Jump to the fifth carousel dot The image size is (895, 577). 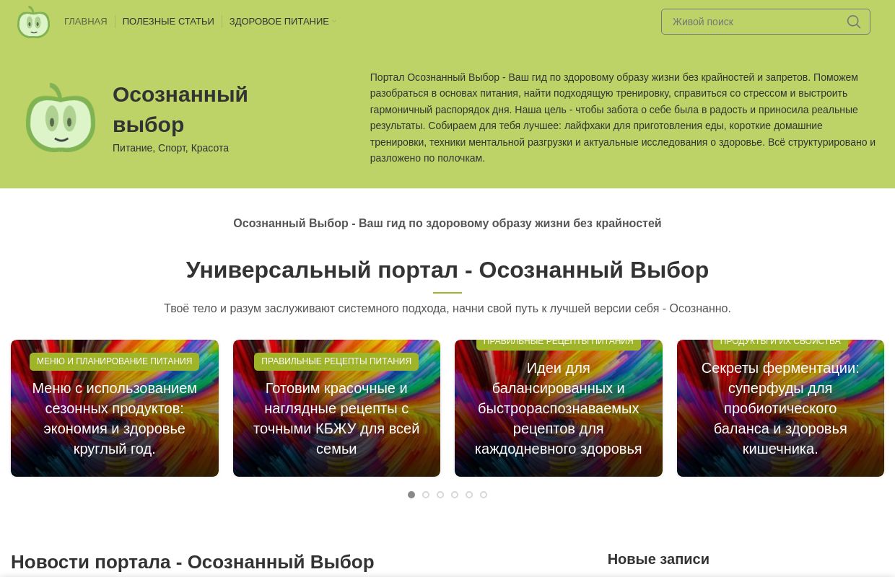click(x=469, y=495)
